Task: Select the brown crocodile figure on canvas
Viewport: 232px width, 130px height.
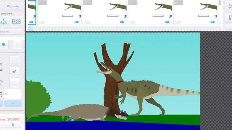Action: (77, 113)
